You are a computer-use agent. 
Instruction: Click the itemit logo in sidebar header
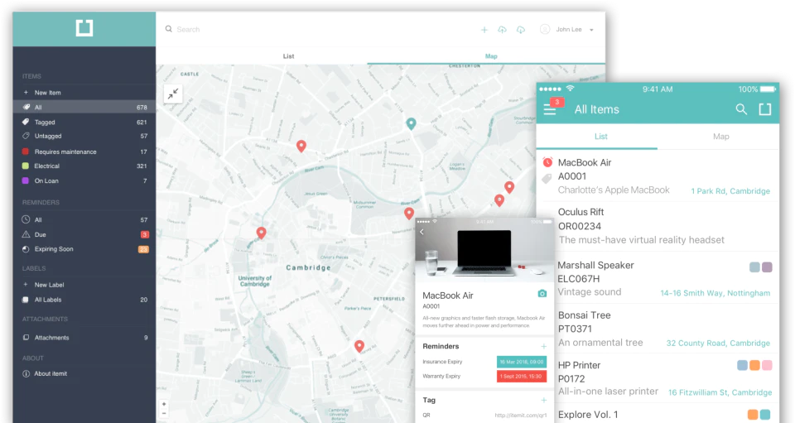click(x=84, y=28)
